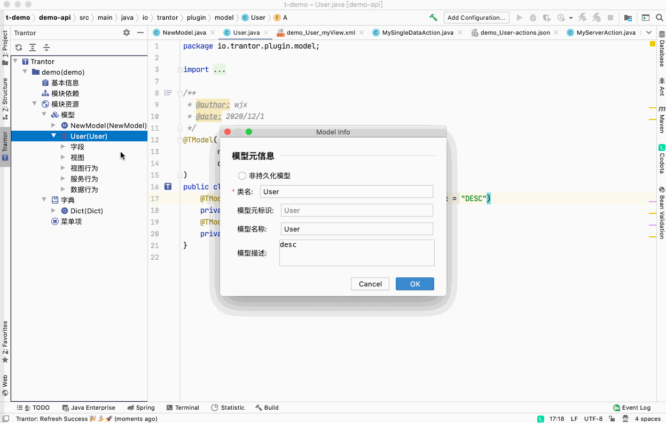The width and height of the screenshot is (666, 423).
Task: Select 模块依赖 in Trantor tree
Action: (x=65, y=93)
